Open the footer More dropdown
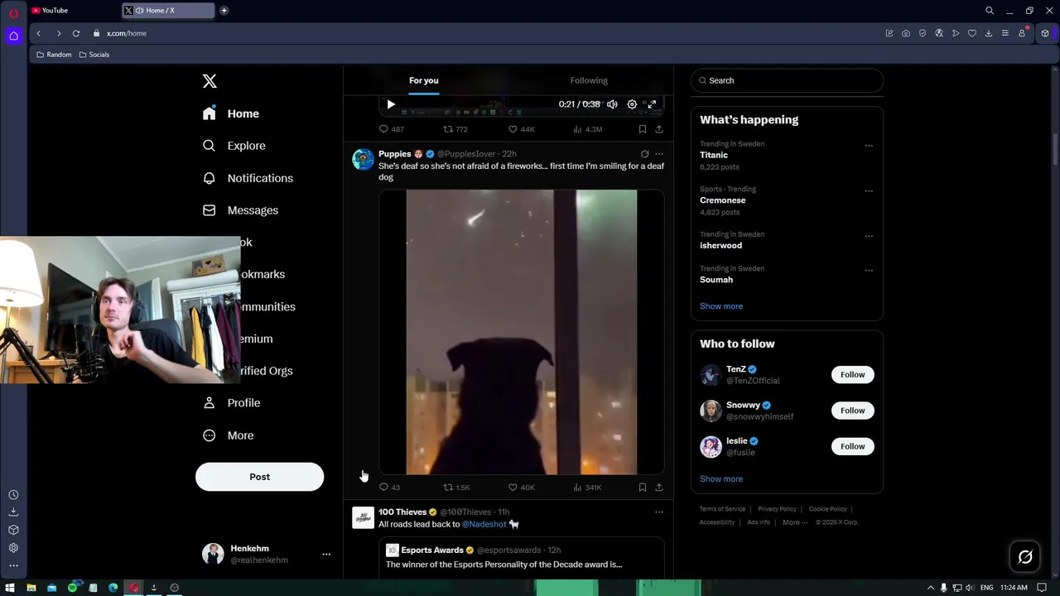This screenshot has width=1060, height=596. pyautogui.click(x=795, y=522)
